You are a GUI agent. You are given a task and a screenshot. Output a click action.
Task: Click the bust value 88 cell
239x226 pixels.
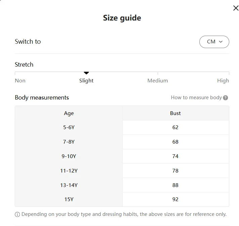[x=175, y=185]
